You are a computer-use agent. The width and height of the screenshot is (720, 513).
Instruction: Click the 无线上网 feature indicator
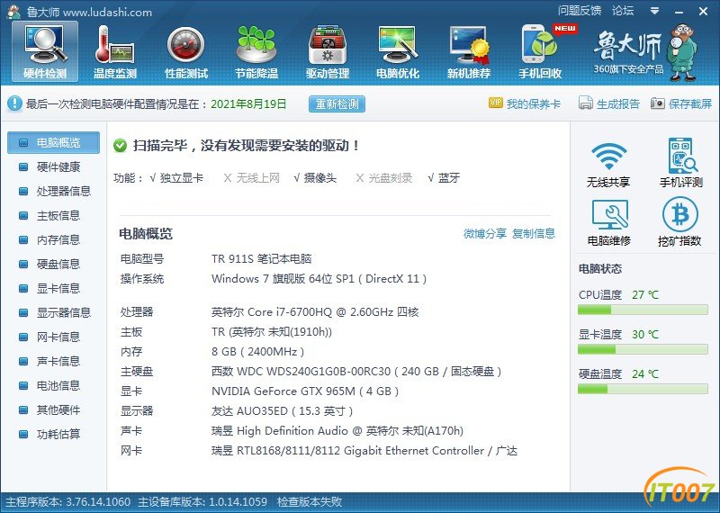click(x=252, y=178)
